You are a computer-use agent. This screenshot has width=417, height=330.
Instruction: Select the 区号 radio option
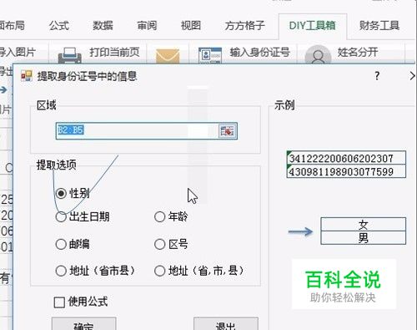click(159, 244)
